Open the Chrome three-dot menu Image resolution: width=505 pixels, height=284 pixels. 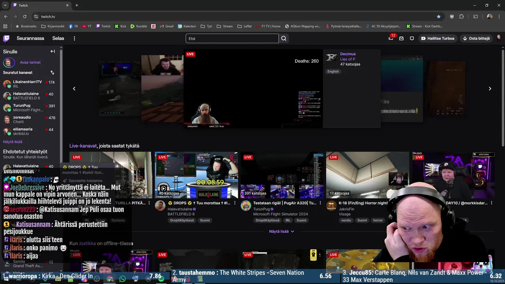[499, 17]
